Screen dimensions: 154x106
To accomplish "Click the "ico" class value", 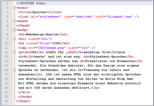I will pos(84,48).
